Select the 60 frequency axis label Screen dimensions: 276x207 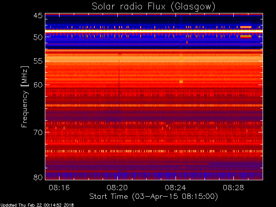coord(38,85)
